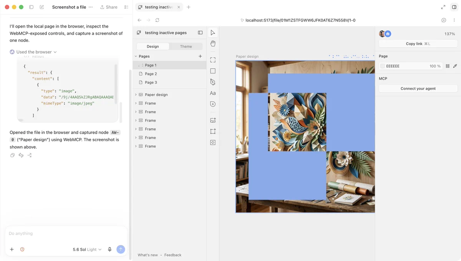Click Connect your agent button
The width and height of the screenshot is (461, 261).
point(418,88)
